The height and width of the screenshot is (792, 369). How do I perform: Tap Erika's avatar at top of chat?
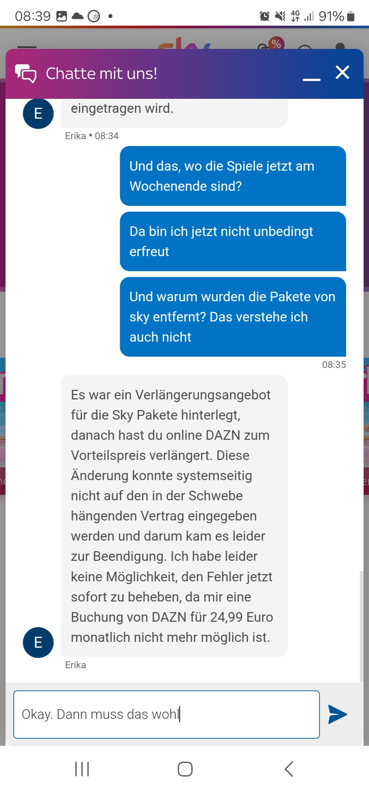click(x=38, y=114)
